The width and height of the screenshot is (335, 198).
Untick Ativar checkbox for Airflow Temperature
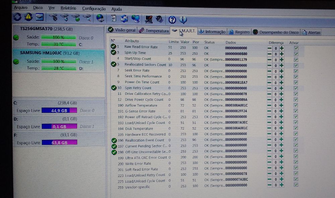tap(296, 105)
